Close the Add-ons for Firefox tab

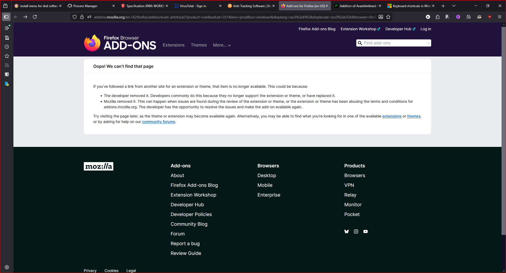[327, 6]
